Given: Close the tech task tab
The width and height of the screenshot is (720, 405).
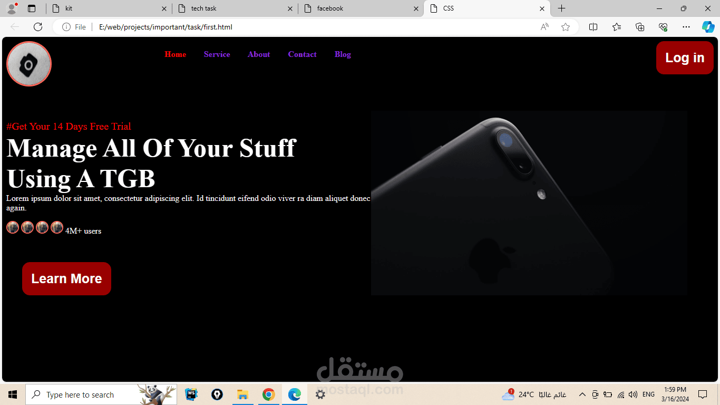Looking at the screenshot, I should point(290,8).
